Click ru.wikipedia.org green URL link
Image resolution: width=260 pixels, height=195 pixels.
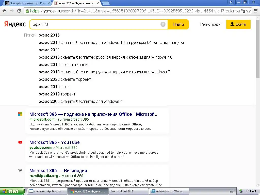tap(44, 176)
